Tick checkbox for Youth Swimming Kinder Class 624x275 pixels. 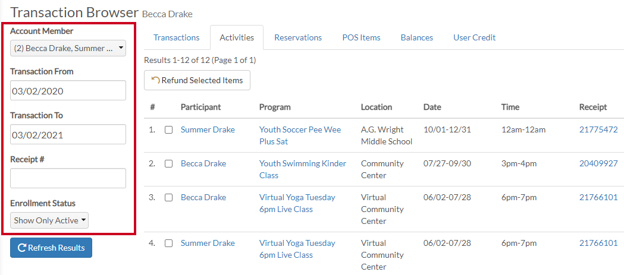point(169,164)
